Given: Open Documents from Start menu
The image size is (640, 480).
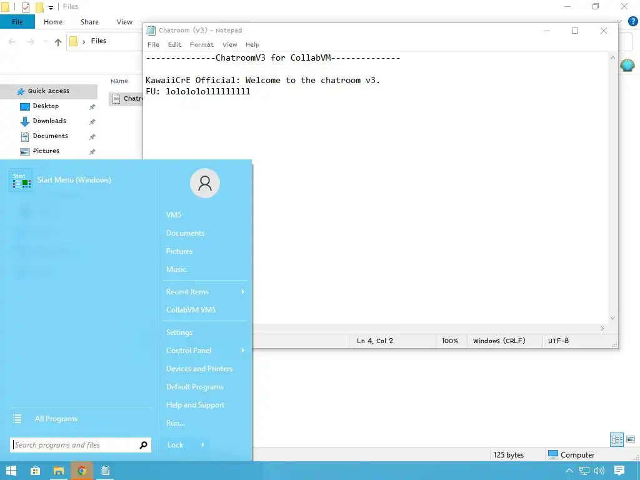Looking at the screenshot, I should point(185,233).
